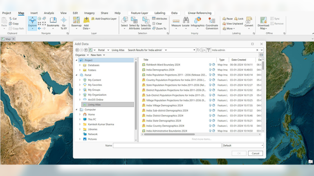Open the Default file type dropdown
Viewport: 314px width, 176px height.
243,145
